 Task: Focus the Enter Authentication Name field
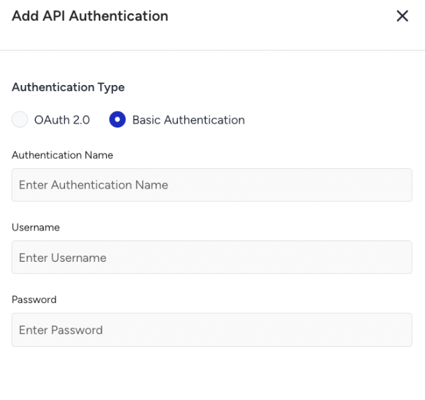(212, 185)
